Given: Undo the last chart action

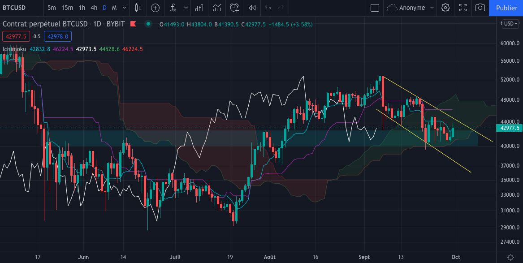Looking at the screenshot, I should 267,8.
